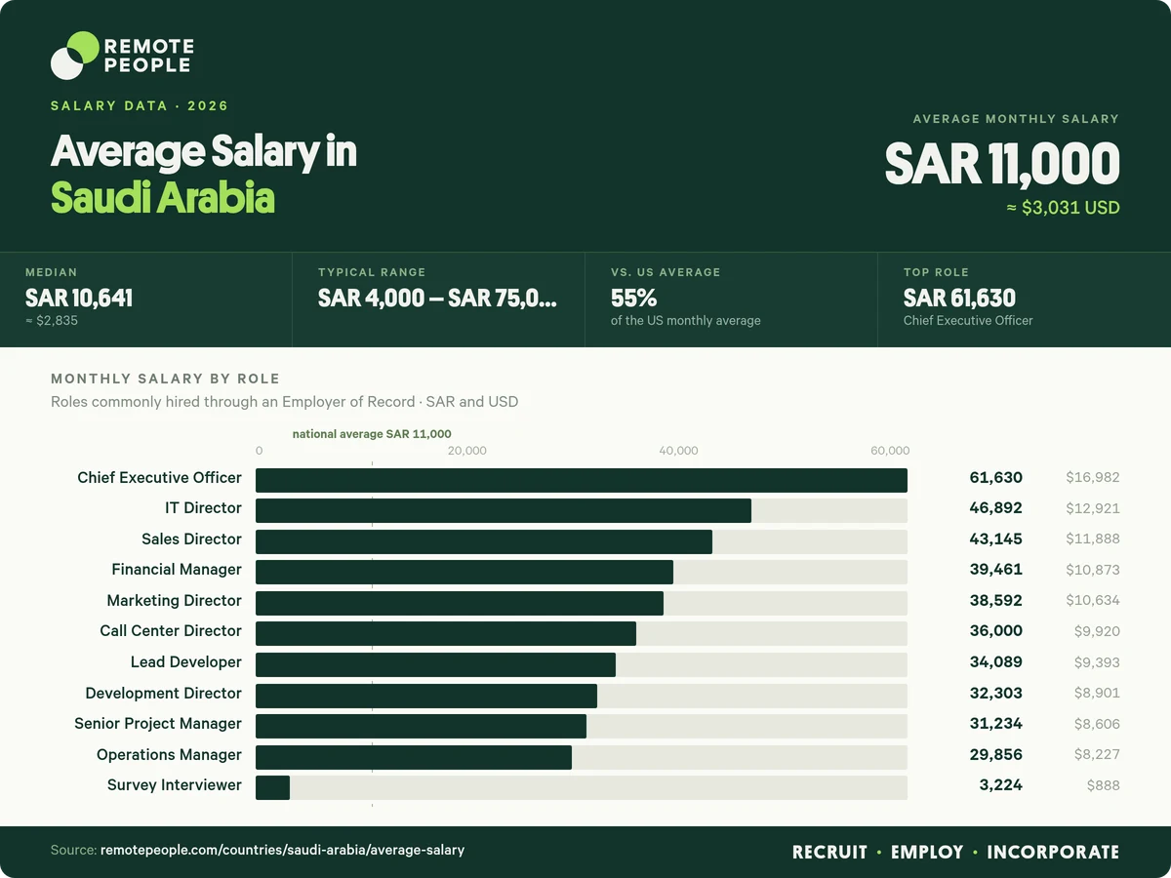Click the truncated typical range value
1171x878 pixels.
pyautogui.click(x=437, y=298)
